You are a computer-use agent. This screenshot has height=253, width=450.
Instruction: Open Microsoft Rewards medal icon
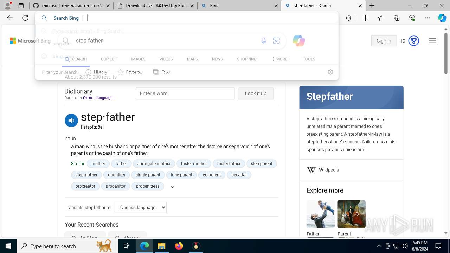tap(414, 41)
